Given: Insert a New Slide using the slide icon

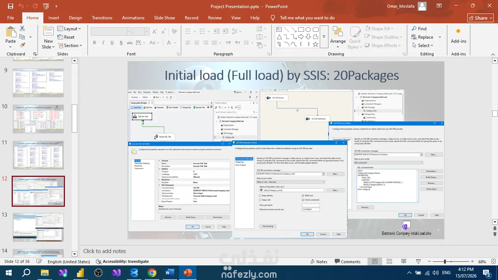Looking at the screenshot, I should [x=48, y=31].
